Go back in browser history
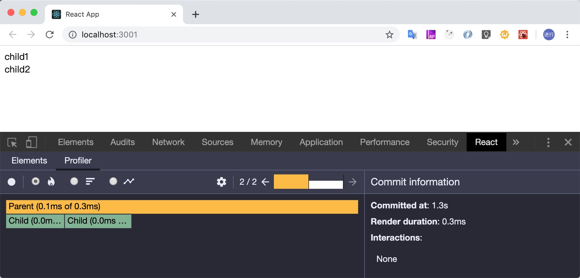This screenshot has width=580, height=278. point(13,35)
